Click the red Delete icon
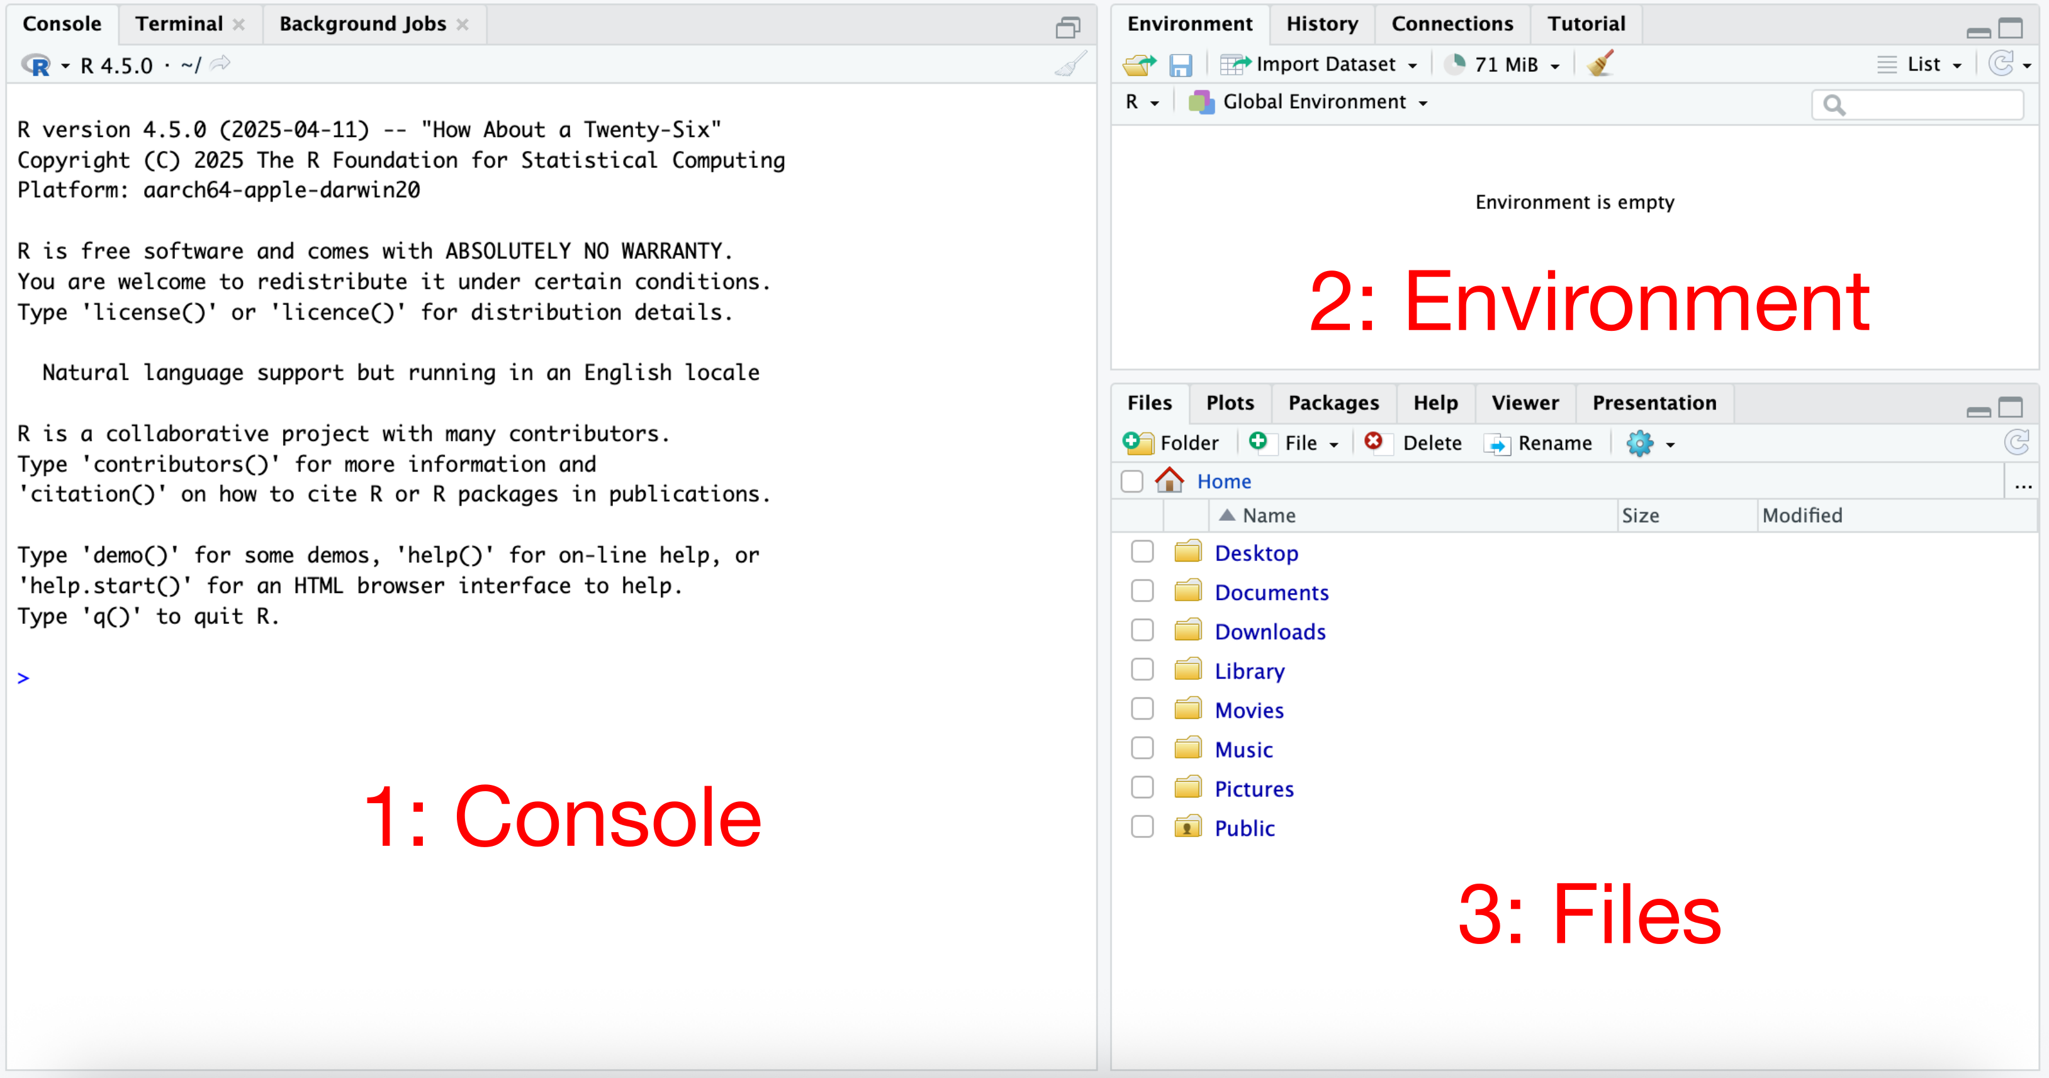This screenshot has width=2049, height=1078. point(1374,442)
